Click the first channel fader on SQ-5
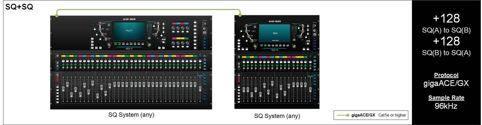The width and height of the screenshot is (482, 125). (x=244, y=89)
